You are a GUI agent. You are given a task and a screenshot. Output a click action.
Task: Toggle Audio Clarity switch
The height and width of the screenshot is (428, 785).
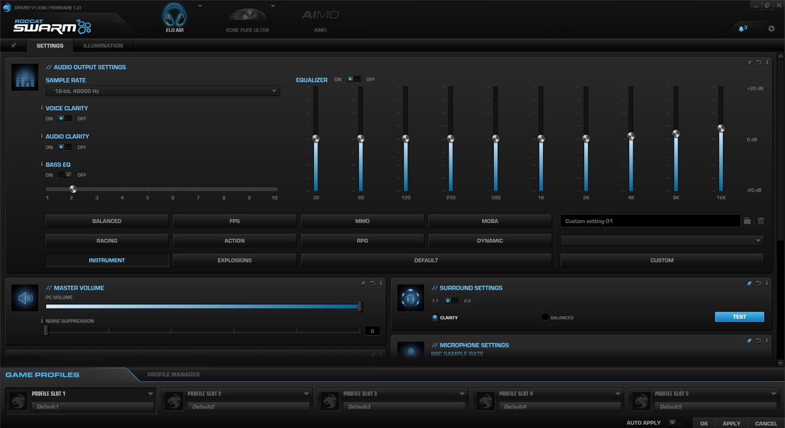click(65, 147)
